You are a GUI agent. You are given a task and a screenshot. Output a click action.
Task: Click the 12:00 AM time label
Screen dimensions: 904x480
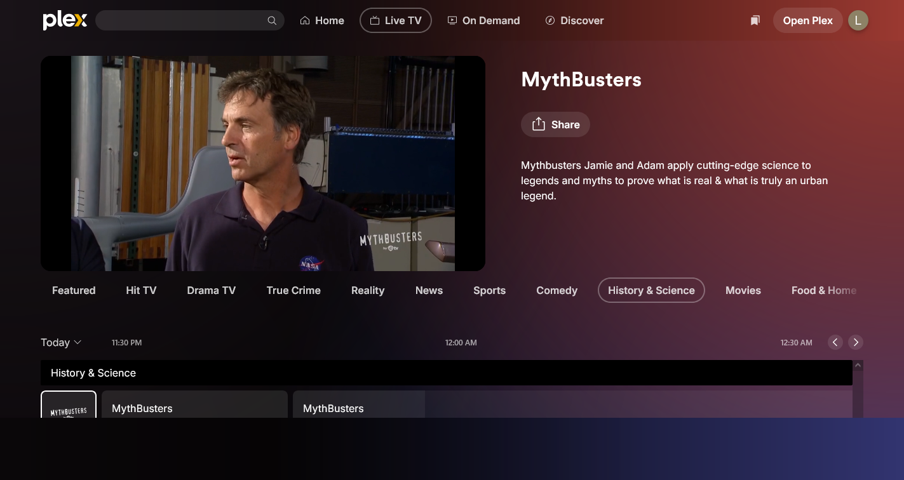pyautogui.click(x=461, y=342)
